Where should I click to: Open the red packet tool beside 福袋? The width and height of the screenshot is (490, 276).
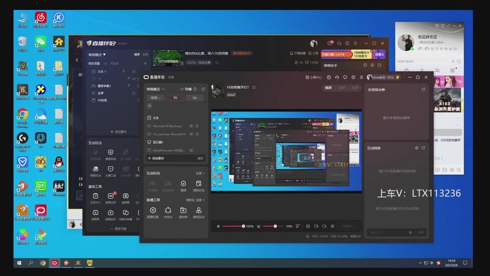click(x=198, y=186)
